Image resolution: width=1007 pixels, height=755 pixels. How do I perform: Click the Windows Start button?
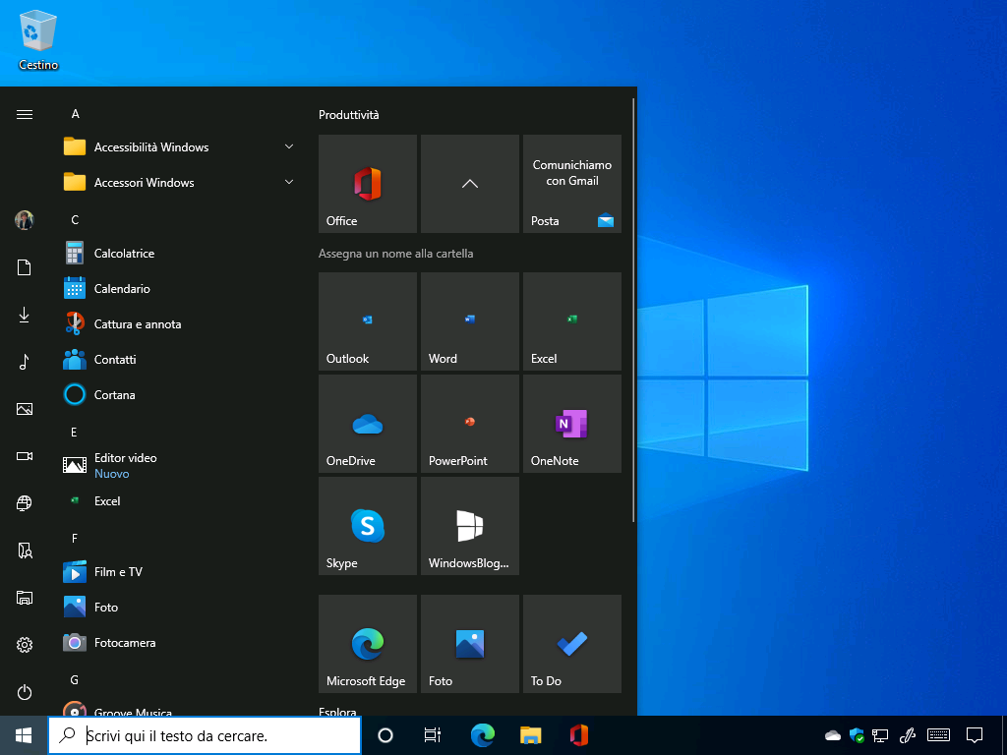(24, 735)
